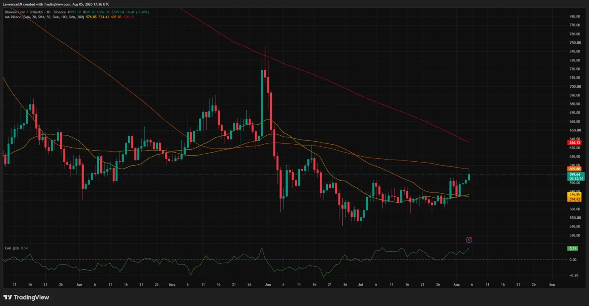Click the Sep label on time axis
The image size is (589, 306).
tap(552, 284)
